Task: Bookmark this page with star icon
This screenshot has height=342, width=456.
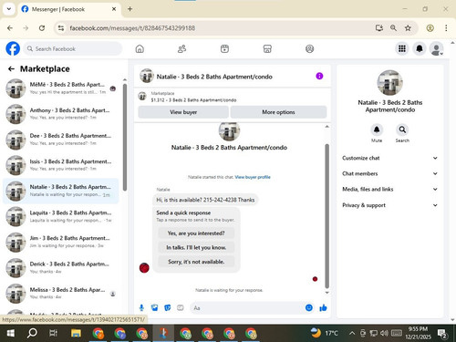Action: point(408,28)
